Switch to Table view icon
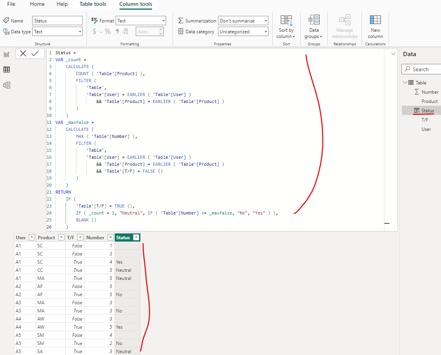Viewport: 441px width, 355px height. 7,69
